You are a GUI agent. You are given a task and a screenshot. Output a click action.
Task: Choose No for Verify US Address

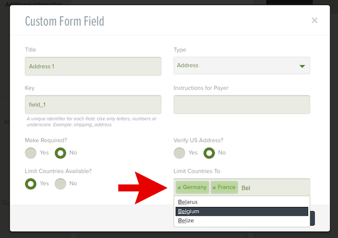pos(210,152)
